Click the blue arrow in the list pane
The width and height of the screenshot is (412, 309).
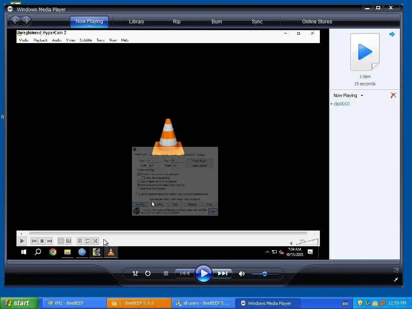(x=392, y=34)
